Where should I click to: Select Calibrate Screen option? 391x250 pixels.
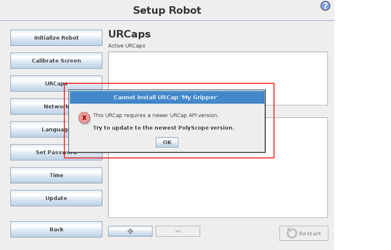coord(56,60)
